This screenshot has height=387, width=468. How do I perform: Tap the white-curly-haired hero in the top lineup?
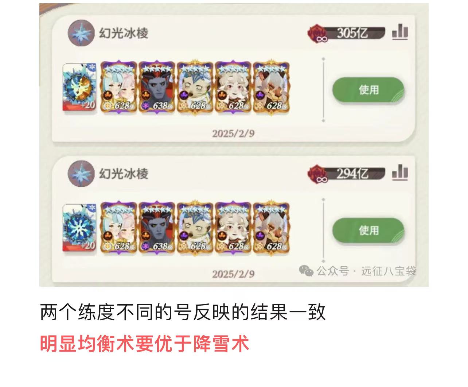(233, 88)
